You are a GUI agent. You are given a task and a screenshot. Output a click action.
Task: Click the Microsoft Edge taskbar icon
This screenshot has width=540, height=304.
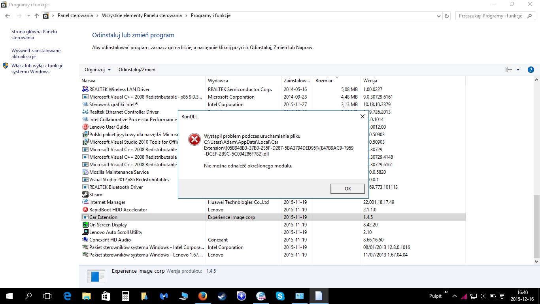coord(67,296)
